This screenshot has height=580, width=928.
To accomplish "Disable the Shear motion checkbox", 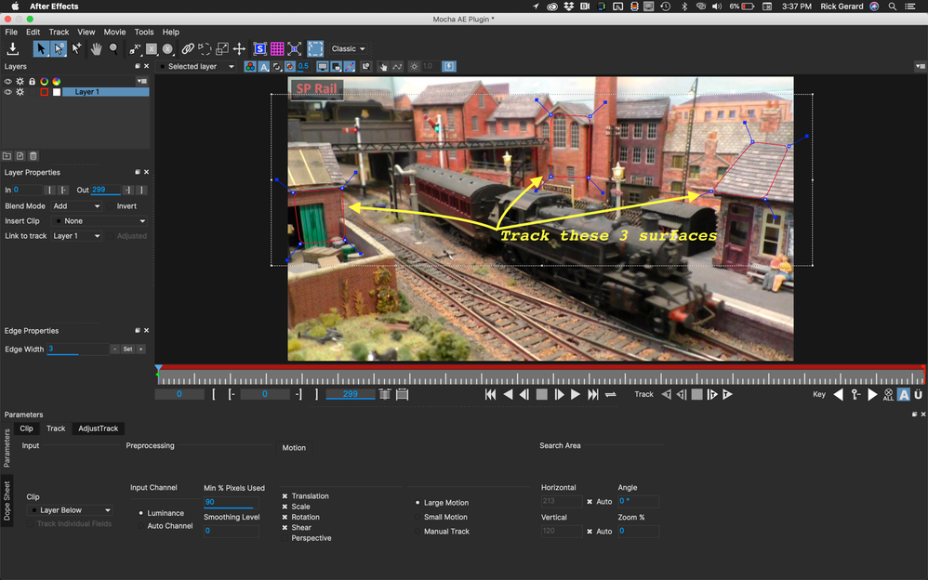I will click(285, 528).
